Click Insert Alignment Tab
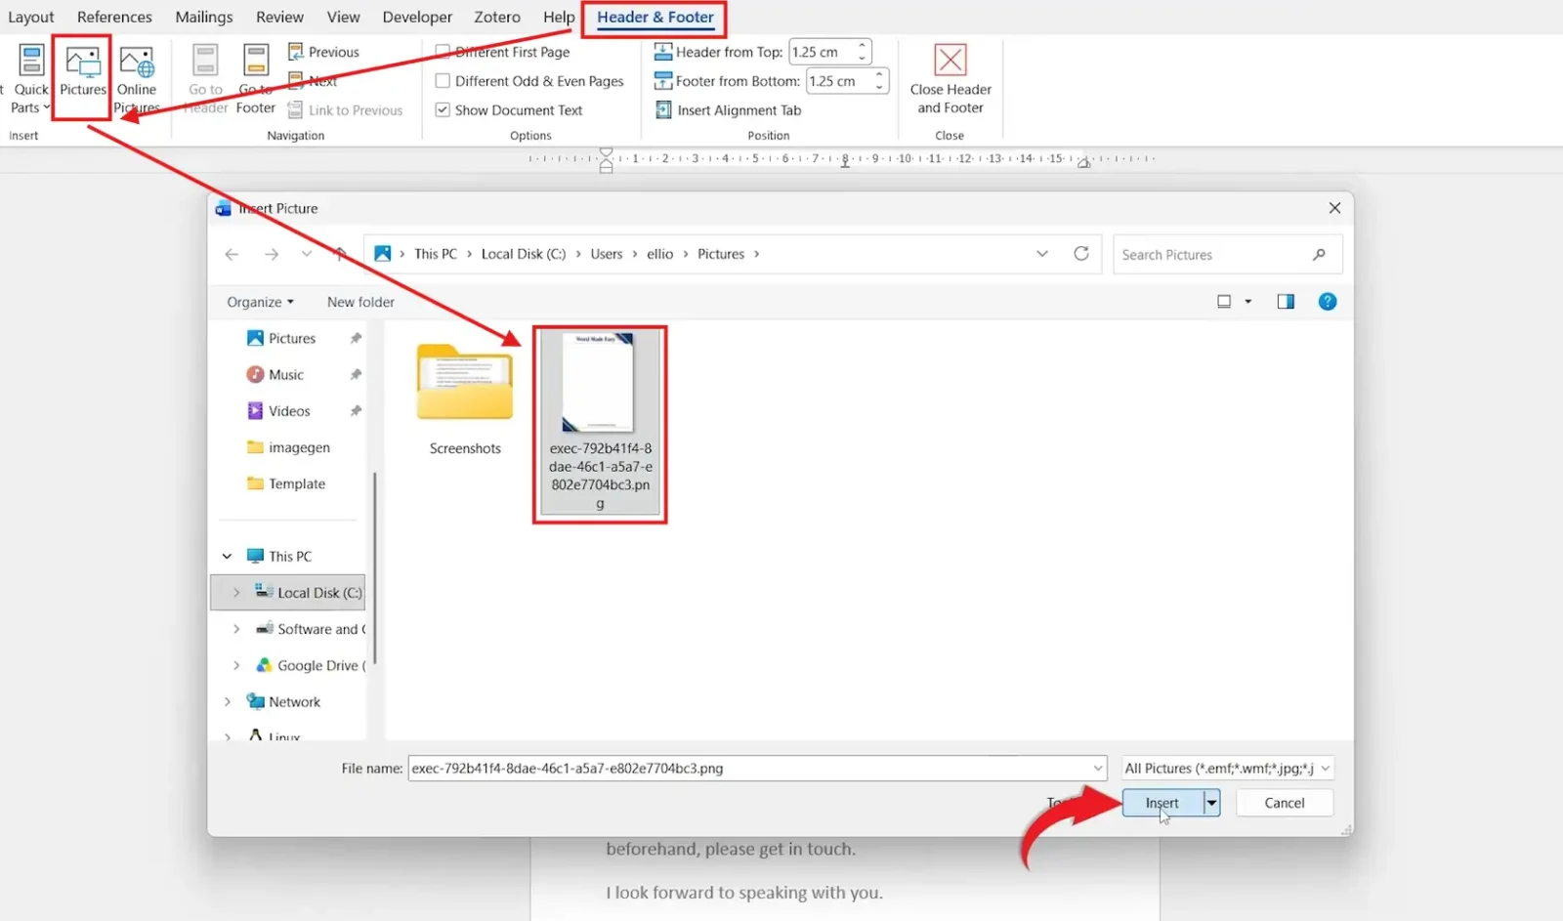 click(x=728, y=110)
